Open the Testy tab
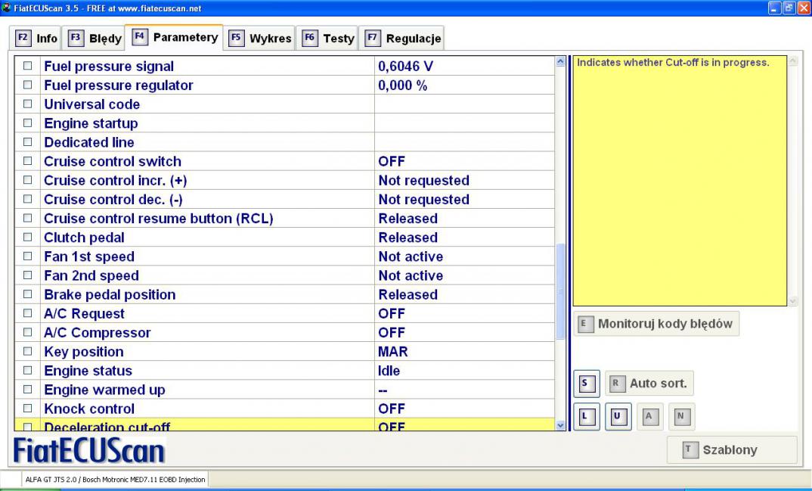 click(329, 38)
